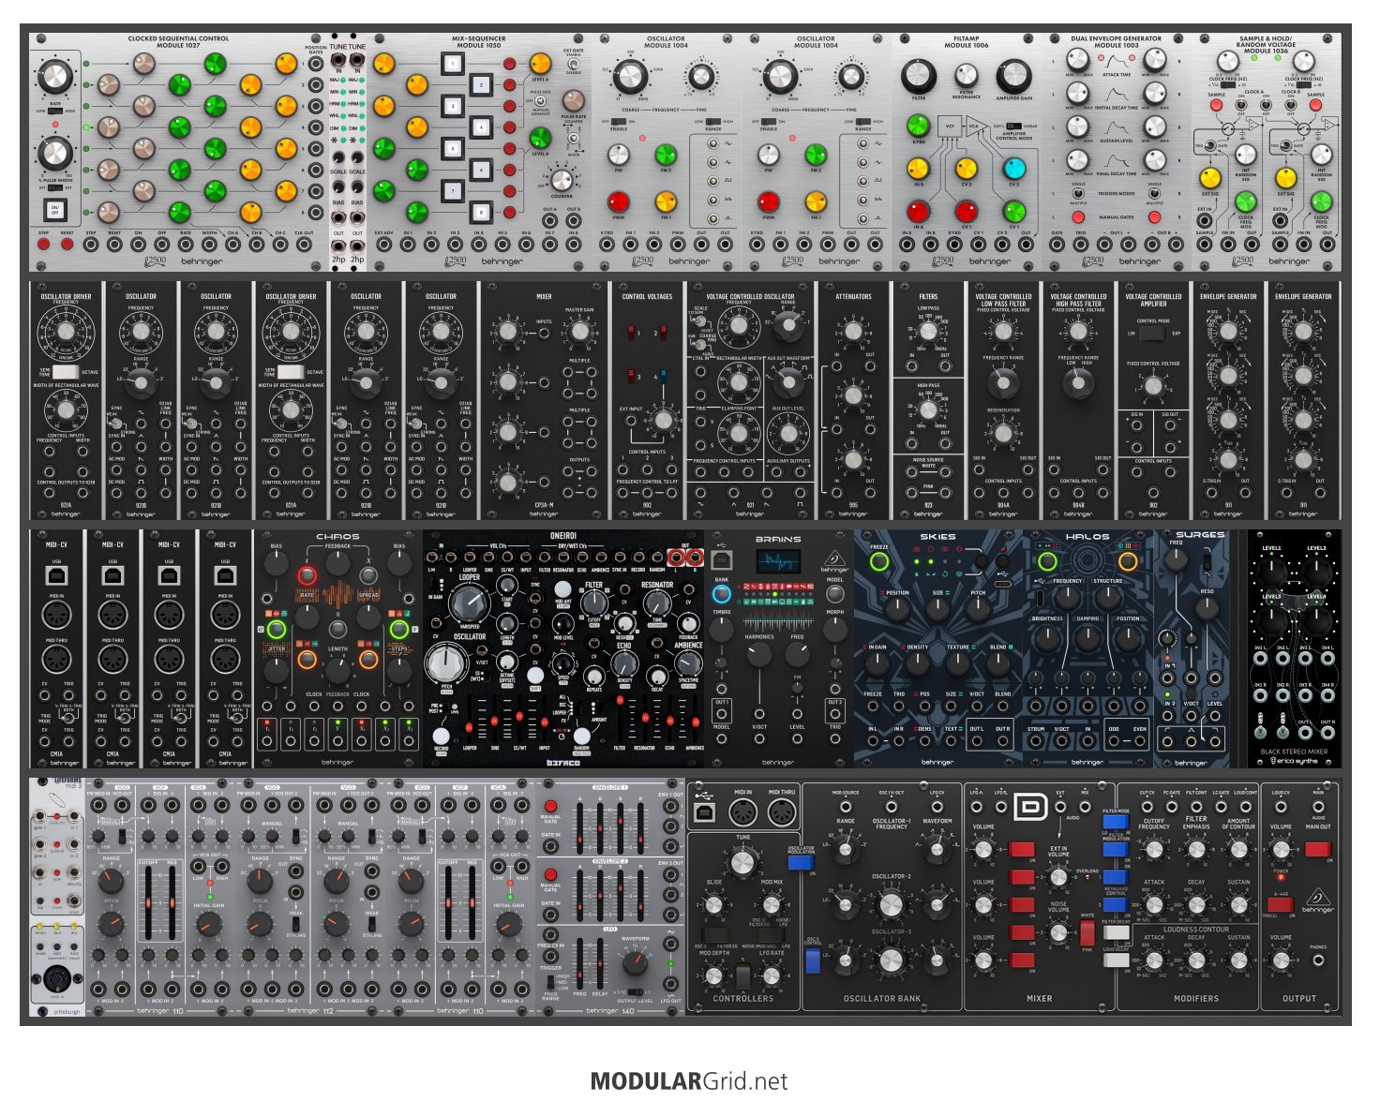This screenshot has height=1101, width=1380.
Task: Click the LFO Freq fader on module 140
Action: (x=580, y=962)
